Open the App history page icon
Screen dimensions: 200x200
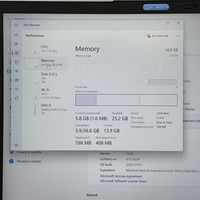(16, 62)
